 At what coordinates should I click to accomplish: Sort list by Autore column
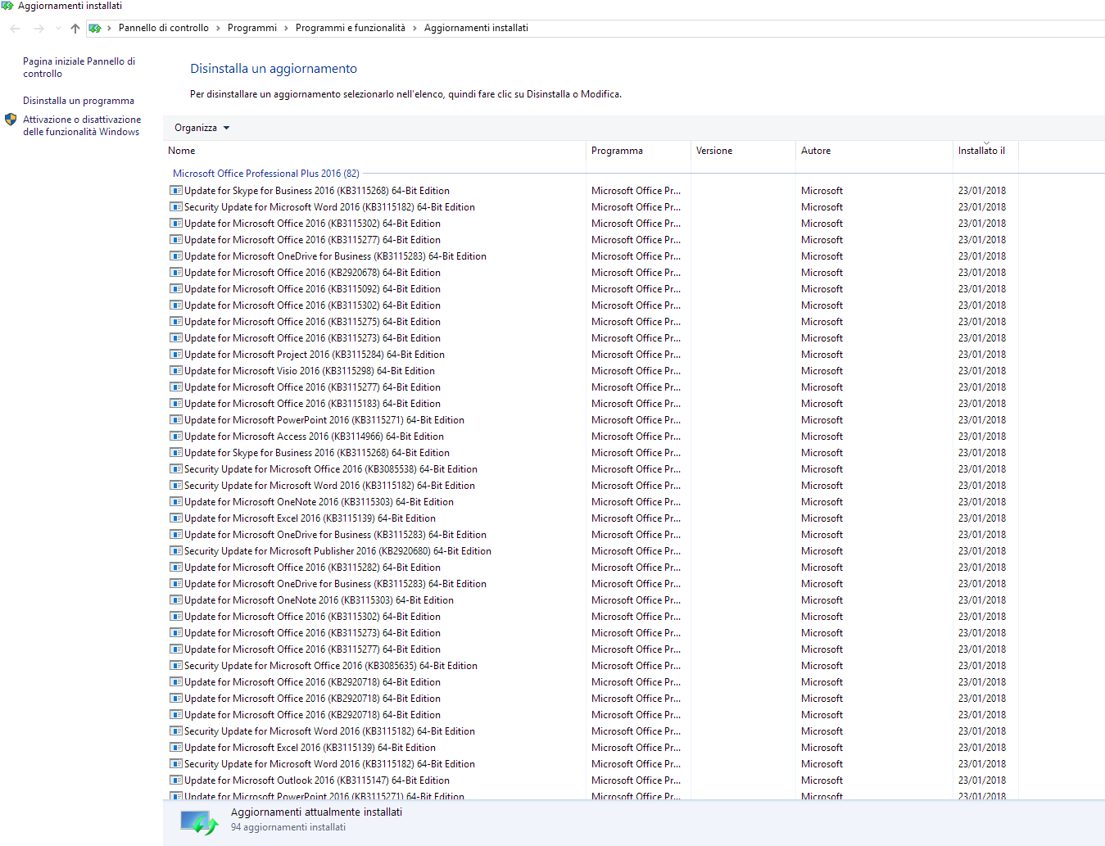click(x=874, y=151)
